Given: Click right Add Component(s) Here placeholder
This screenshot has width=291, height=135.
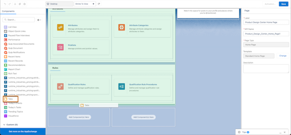Looking at the screenshot, I should pyautogui.click(x=143, y=117).
